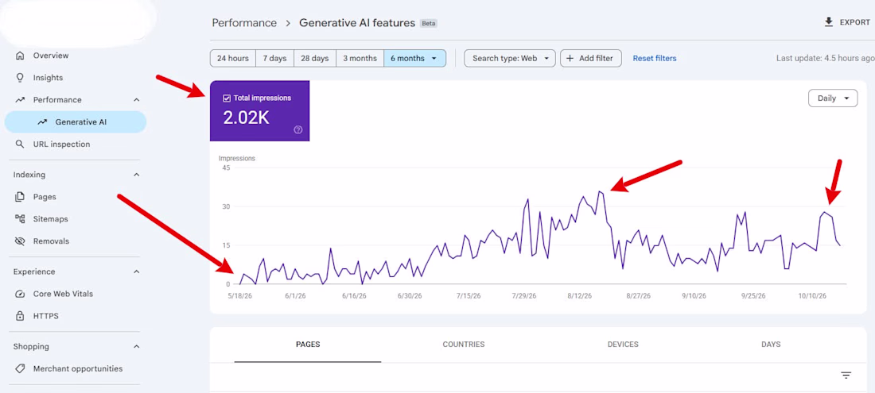Click the EXPORT button label
Screen dimensions: 875x393
(855, 22)
